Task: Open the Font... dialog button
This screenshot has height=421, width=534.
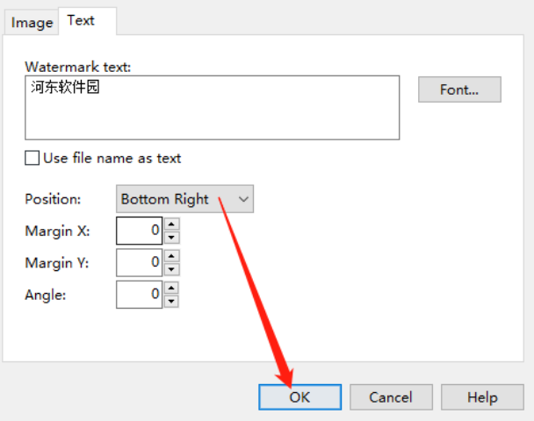Action: pyautogui.click(x=459, y=89)
